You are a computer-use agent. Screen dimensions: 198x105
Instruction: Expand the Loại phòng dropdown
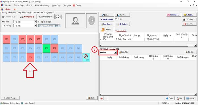[35, 26]
